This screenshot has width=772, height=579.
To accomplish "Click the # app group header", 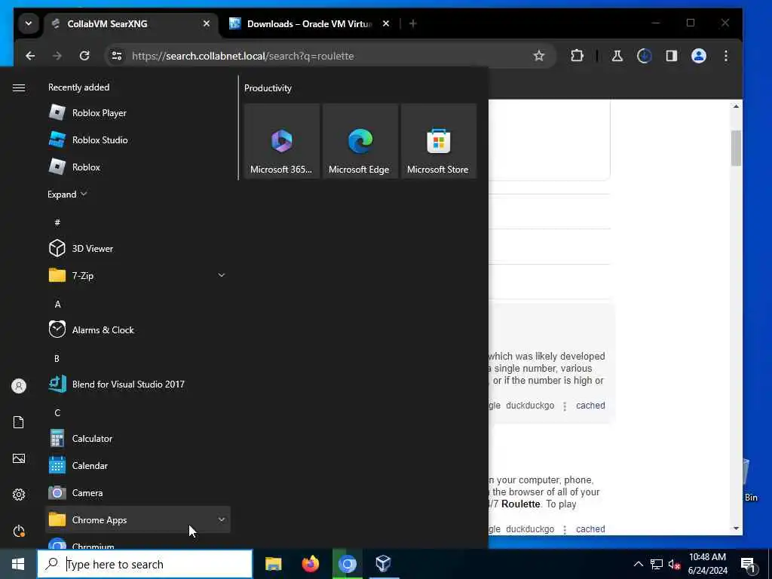I will [57, 222].
